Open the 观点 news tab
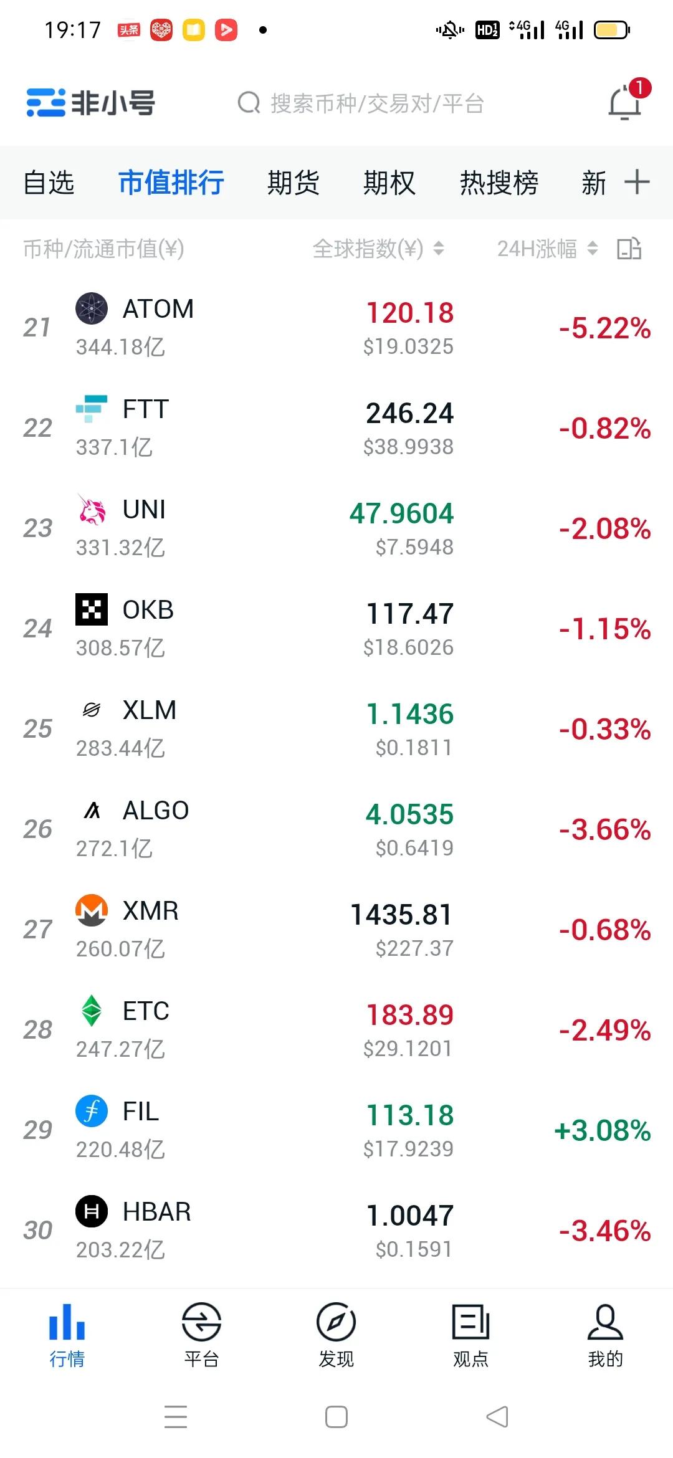 (x=470, y=1333)
